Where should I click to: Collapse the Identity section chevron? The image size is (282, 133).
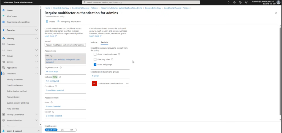(37, 38)
